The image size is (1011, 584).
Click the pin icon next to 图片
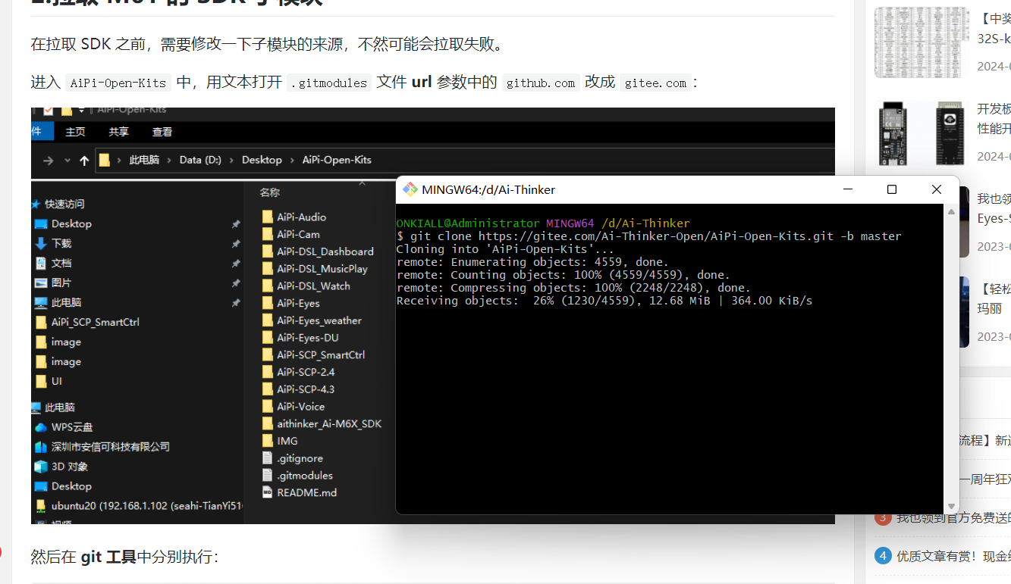(x=236, y=283)
